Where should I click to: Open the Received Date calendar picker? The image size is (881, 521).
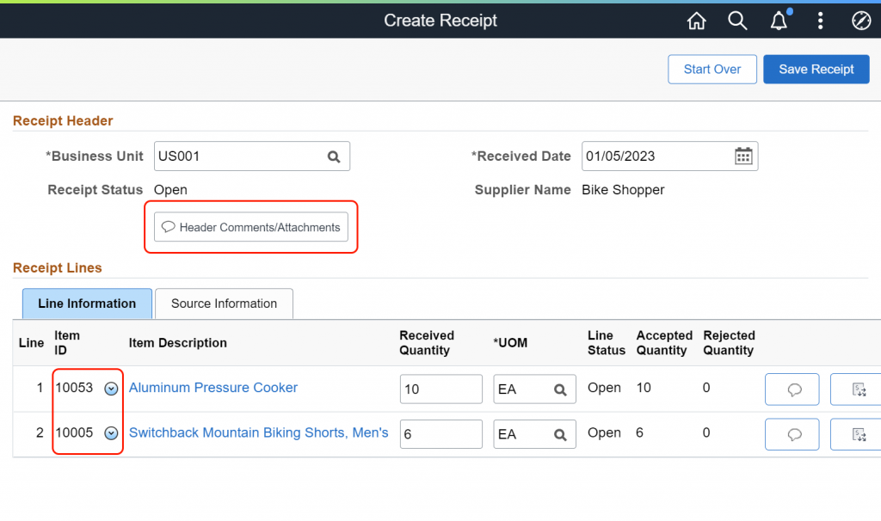pos(742,156)
